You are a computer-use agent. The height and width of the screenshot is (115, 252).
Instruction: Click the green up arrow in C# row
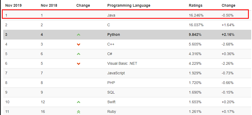point(79,54)
